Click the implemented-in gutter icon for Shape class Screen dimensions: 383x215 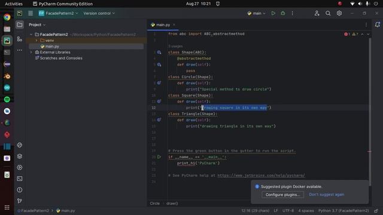(x=159, y=52)
